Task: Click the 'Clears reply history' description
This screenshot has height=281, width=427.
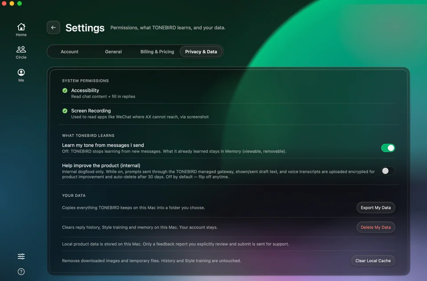Action: [x=140, y=227]
